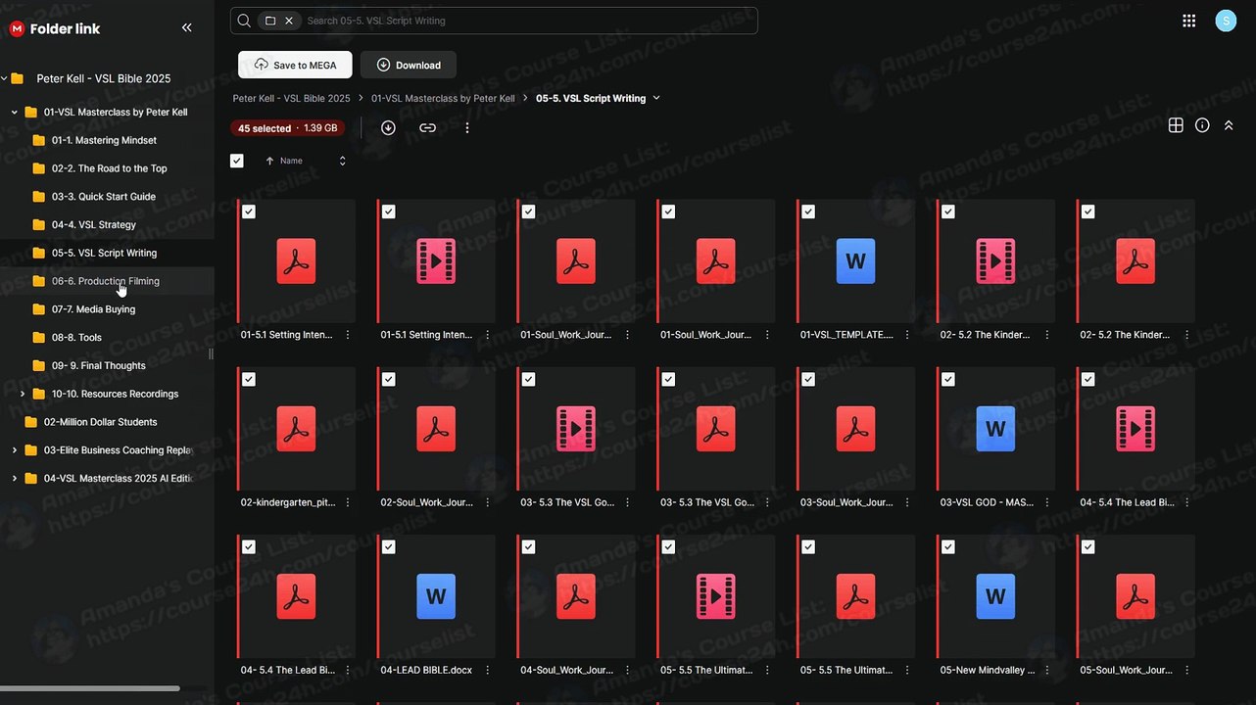Click the magnifier search icon

(245, 21)
